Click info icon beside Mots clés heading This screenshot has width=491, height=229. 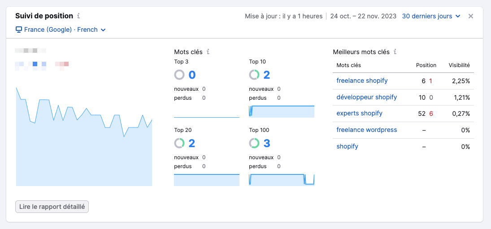(x=208, y=52)
